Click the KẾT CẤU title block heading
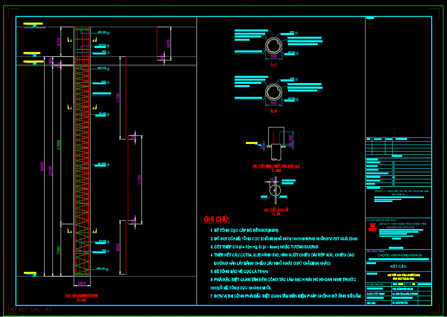The width and height of the screenshot is (447, 317). [x=398, y=266]
